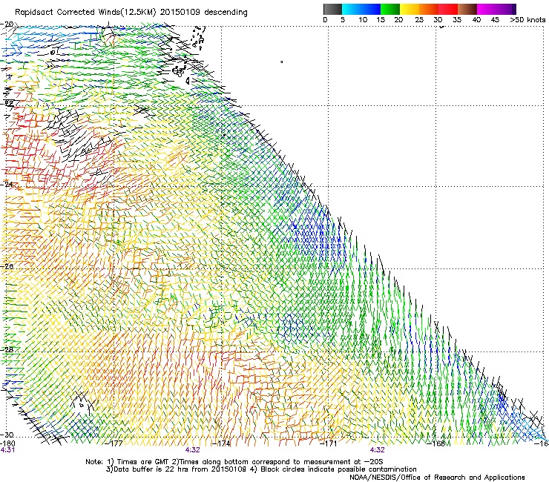Click the purple '4:31' swath time label
Viewport: 549px width, 482px height.
pyautogui.click(x=7, y=450)
